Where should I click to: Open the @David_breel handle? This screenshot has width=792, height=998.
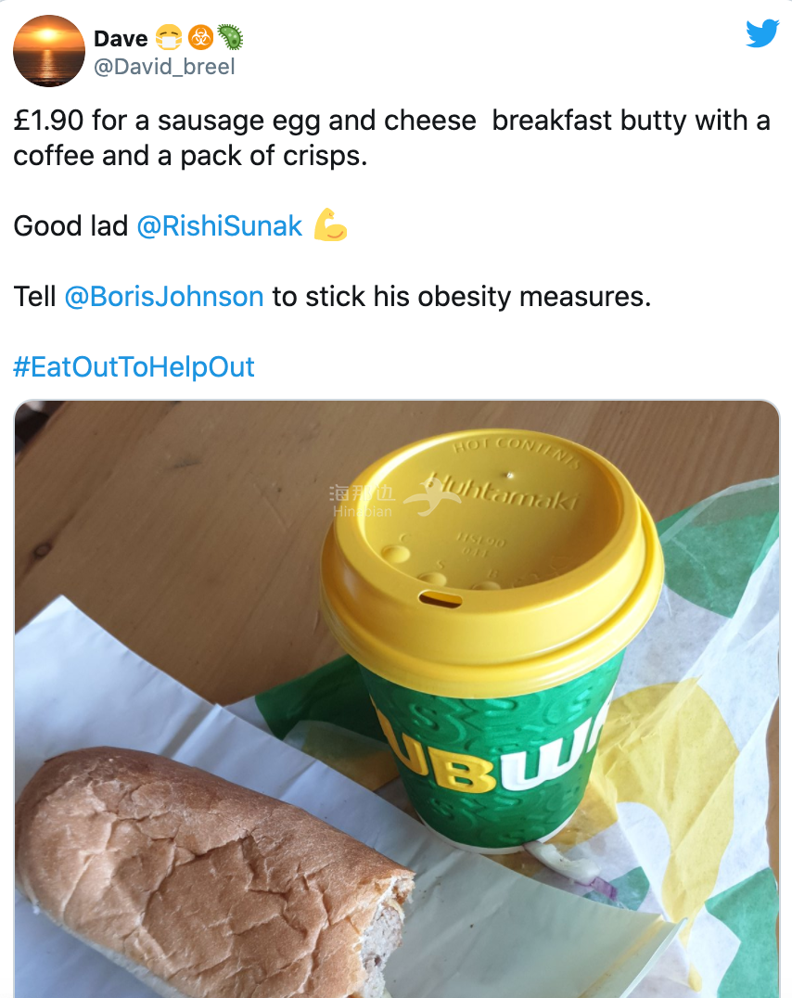pos(164,67)
